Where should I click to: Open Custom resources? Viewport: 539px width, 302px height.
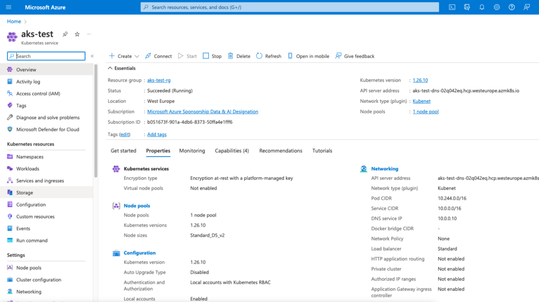tap(46, 217)
